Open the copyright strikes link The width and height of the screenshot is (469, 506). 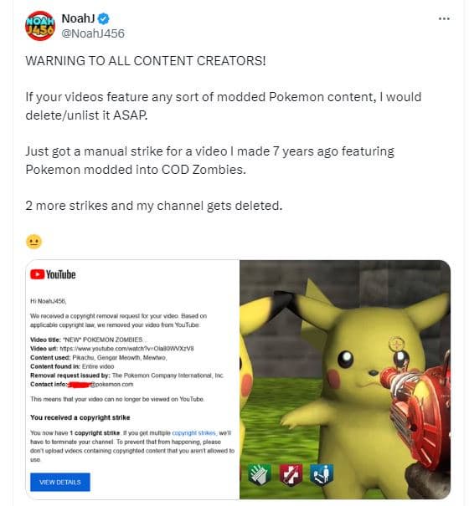(x=194, y=432)
